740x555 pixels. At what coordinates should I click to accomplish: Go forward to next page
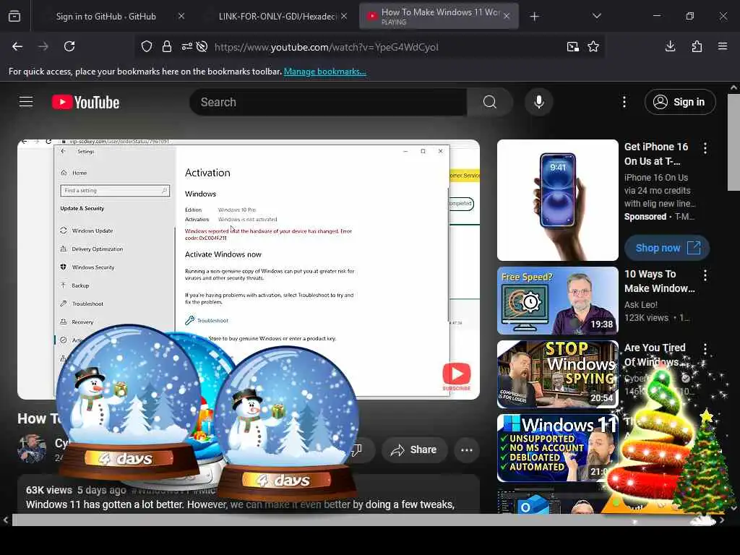[x=43, y=46]
